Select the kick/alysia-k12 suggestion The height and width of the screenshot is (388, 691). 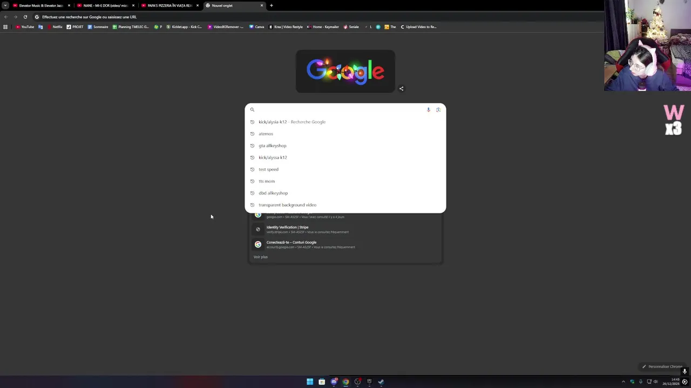coord(345,122)
